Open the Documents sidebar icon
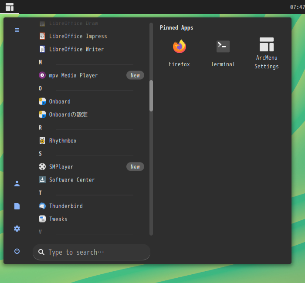Image resolution: width=305 pixels, height=283 pixels. [x=17, y=206]
